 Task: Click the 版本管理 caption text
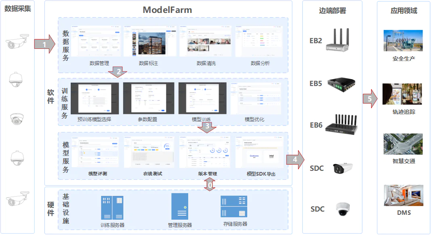point(208,174)
